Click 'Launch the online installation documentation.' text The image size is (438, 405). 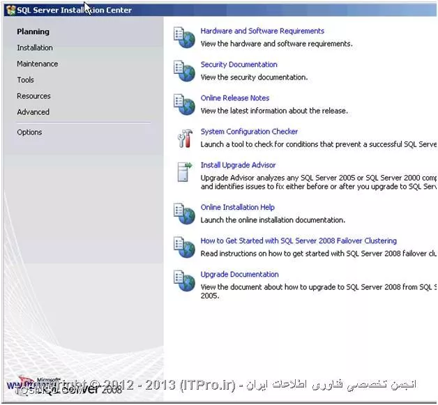coord(273,220)
